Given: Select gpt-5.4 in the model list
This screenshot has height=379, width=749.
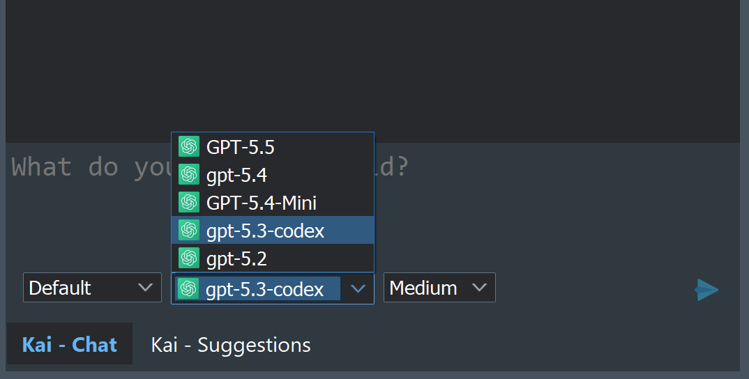Looking at the screenshot, I should 273,175.
